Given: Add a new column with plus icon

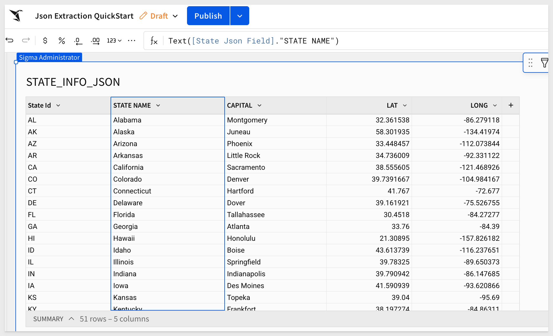Looking at the screenshot, I should (511, 105).
